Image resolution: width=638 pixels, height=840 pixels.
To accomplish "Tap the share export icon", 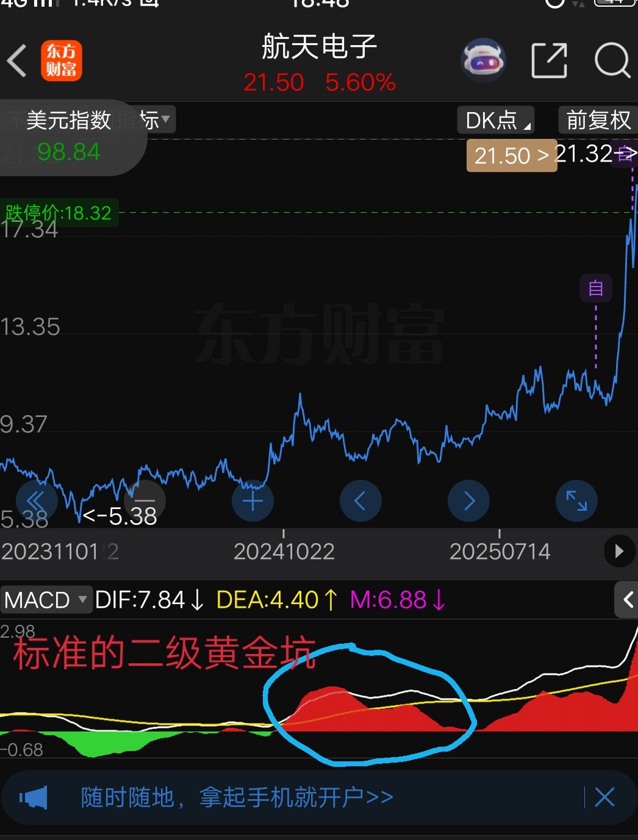I will click(549, 61).
